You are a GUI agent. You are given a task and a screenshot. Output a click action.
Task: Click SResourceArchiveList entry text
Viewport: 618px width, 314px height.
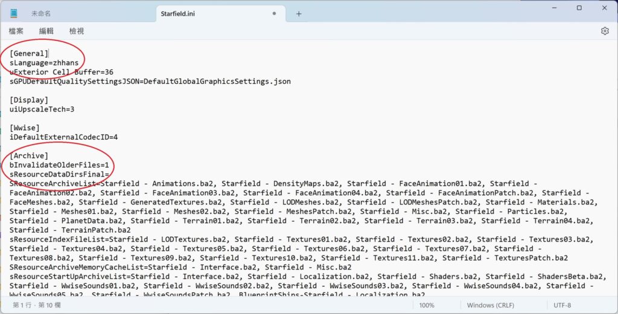(x=53, y=183)
